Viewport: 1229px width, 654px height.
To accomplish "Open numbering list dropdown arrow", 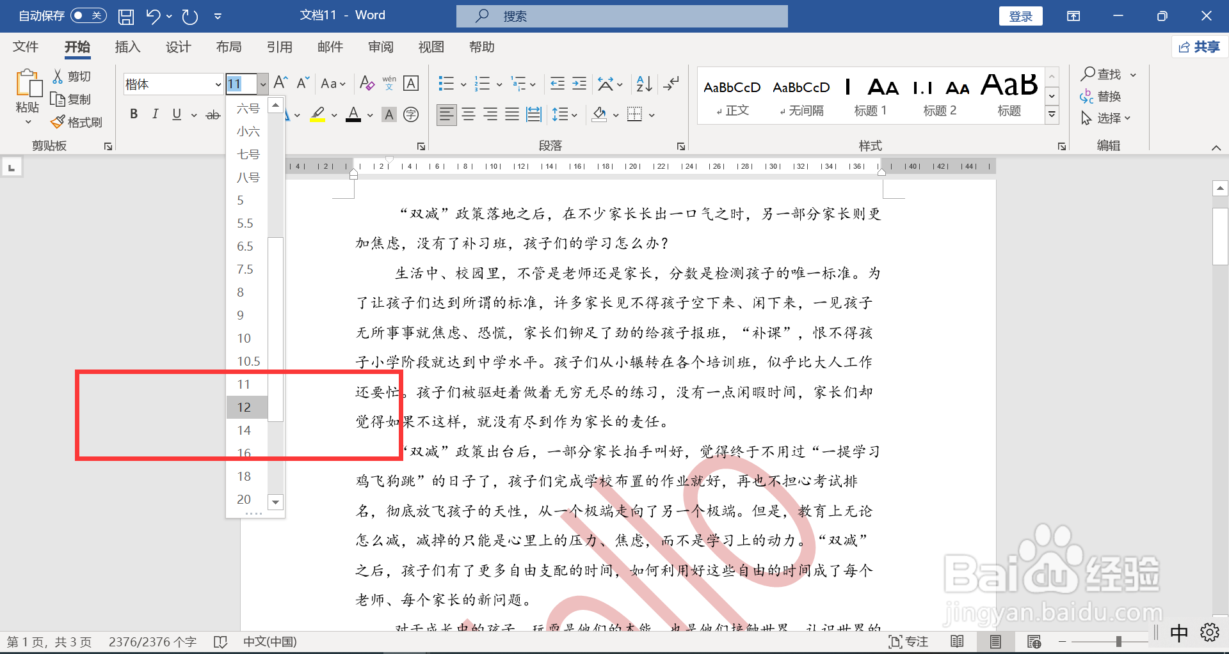I will pyautogui.click(x=499, y=84).
